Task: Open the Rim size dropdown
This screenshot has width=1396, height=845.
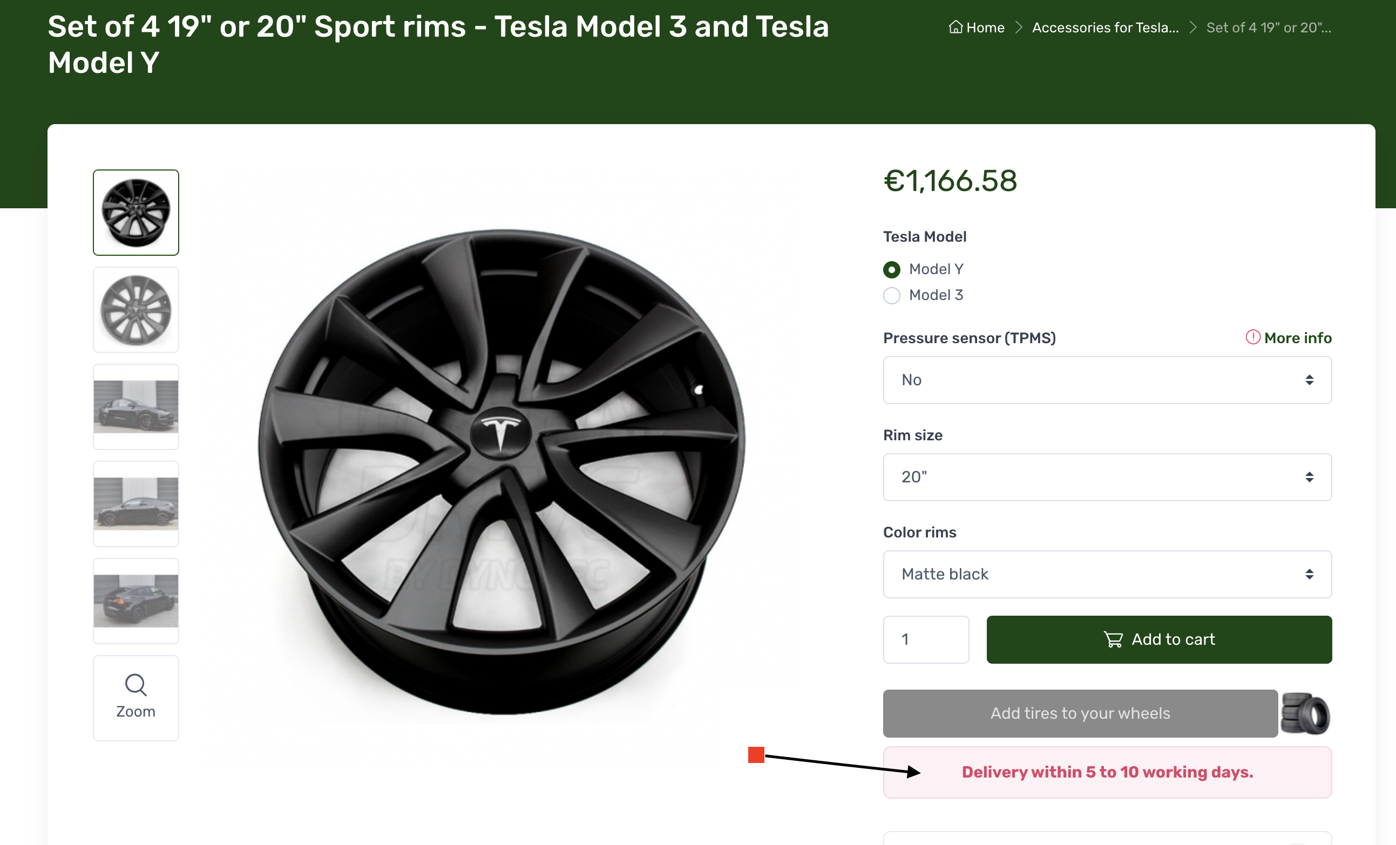Action: point(1107,477)
